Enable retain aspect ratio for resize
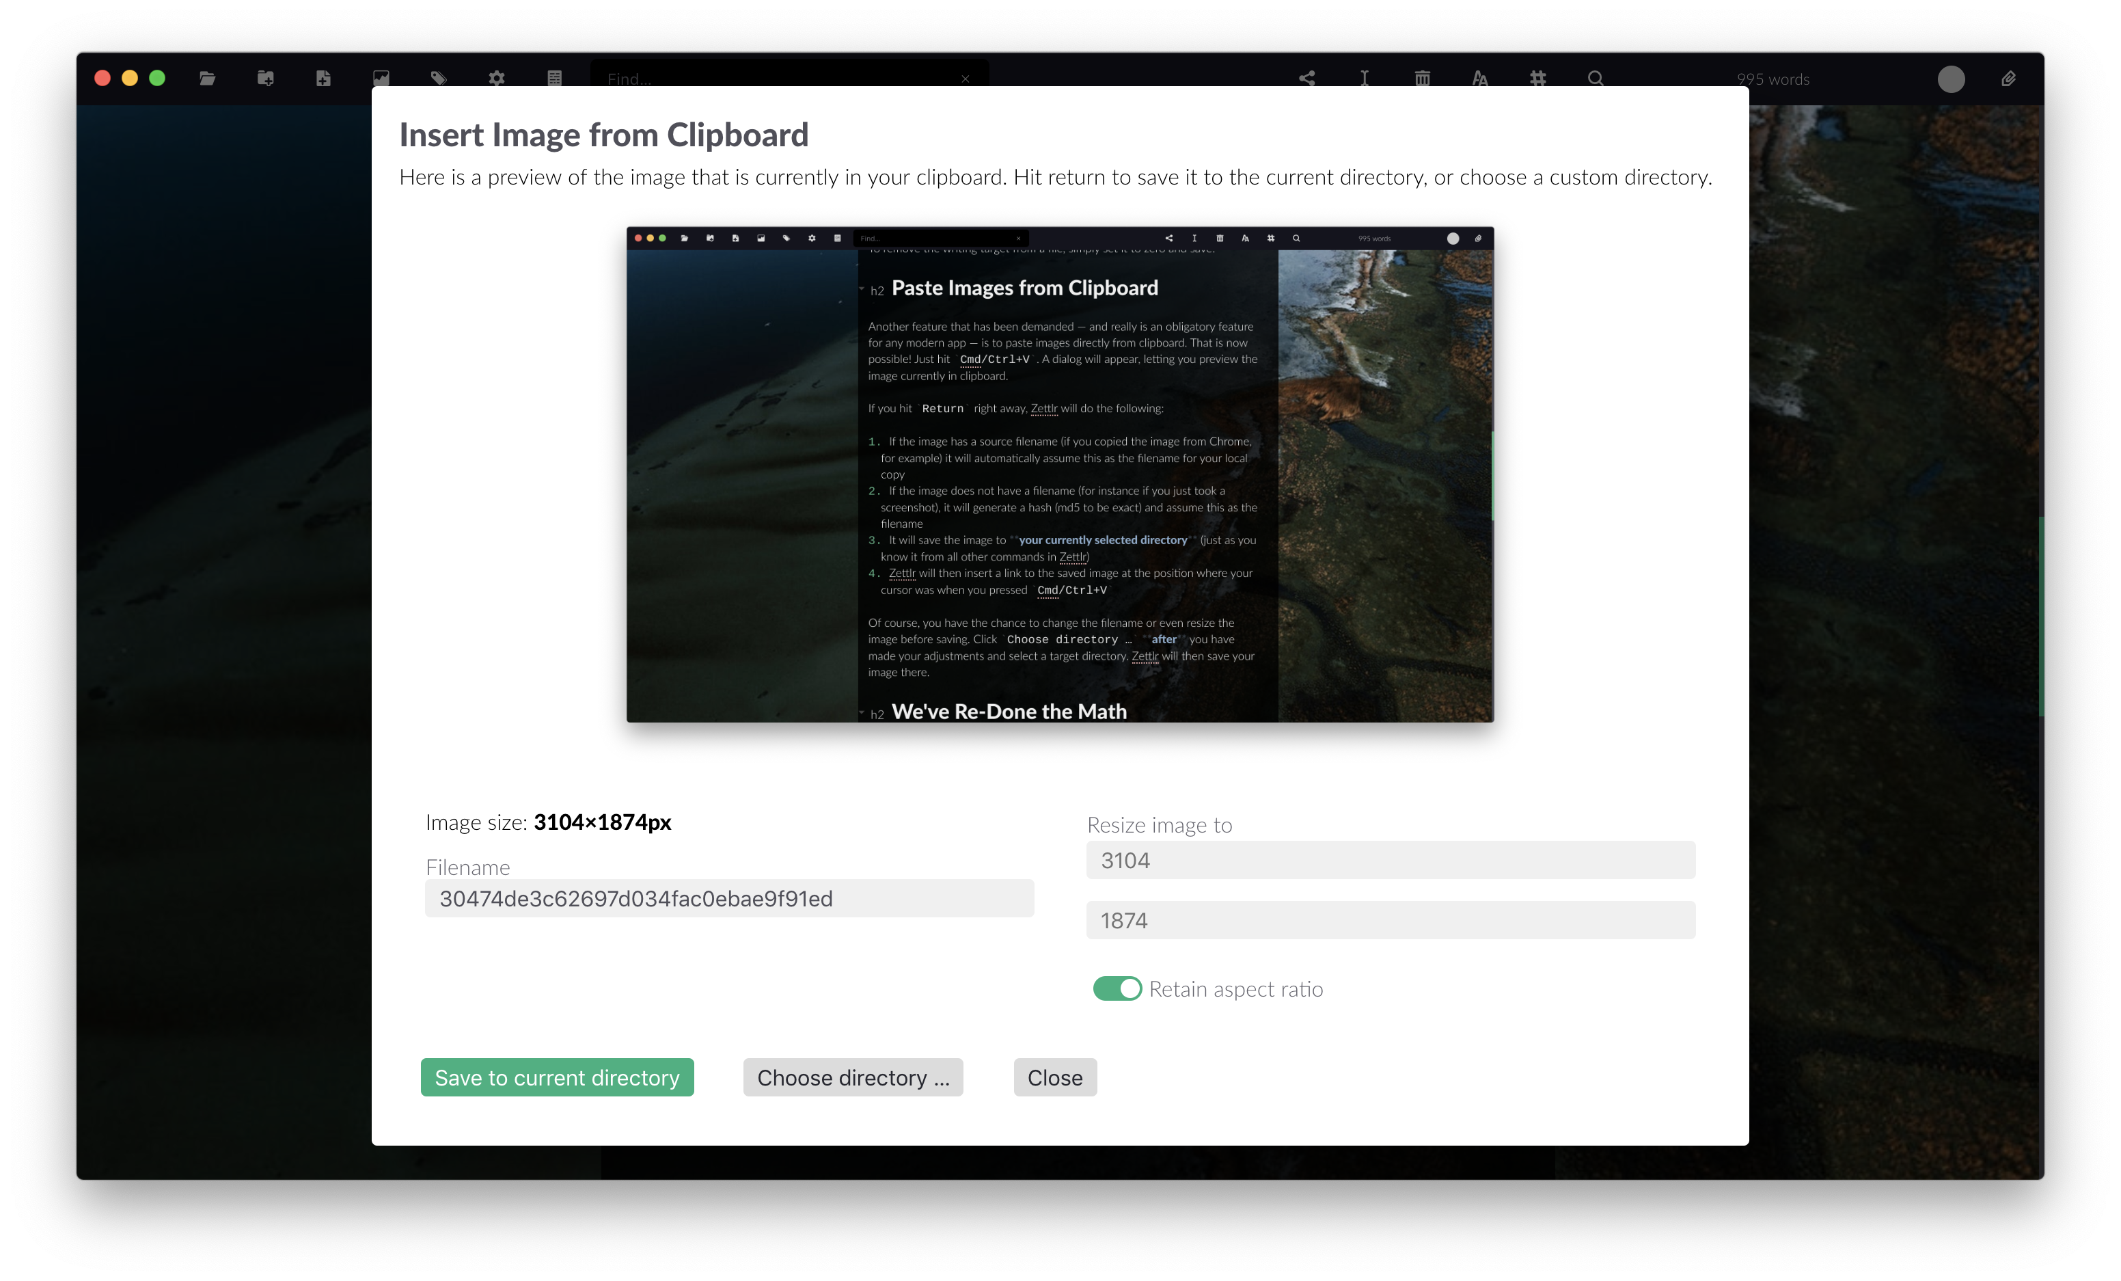The height and width of the screenshot is (1281, 2121). point(1118,987)
